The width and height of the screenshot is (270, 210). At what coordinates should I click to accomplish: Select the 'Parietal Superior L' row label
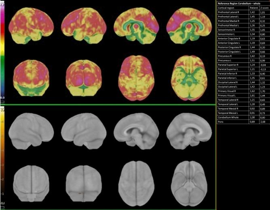click(x=228, y=69)
